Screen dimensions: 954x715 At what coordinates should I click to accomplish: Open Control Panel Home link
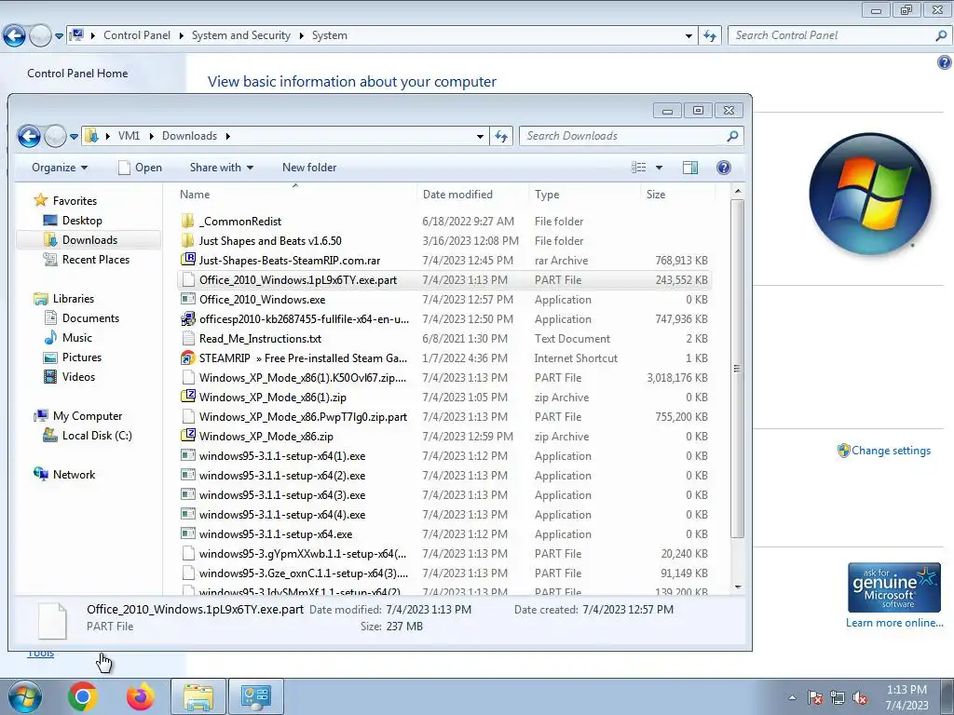pyautogui.click(x=77, y=74)
